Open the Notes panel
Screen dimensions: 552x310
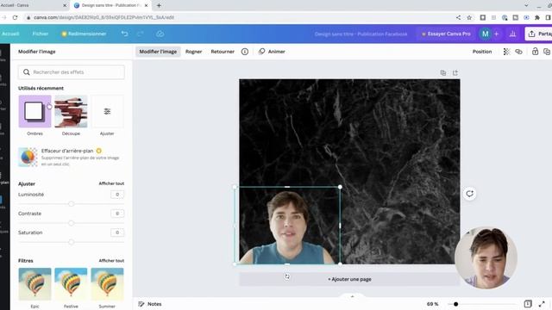click(x=150, y=304)
